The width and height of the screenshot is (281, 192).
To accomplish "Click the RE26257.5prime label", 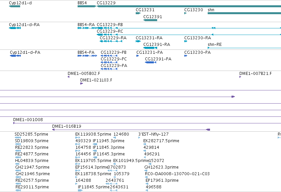I will click(32, 180).
